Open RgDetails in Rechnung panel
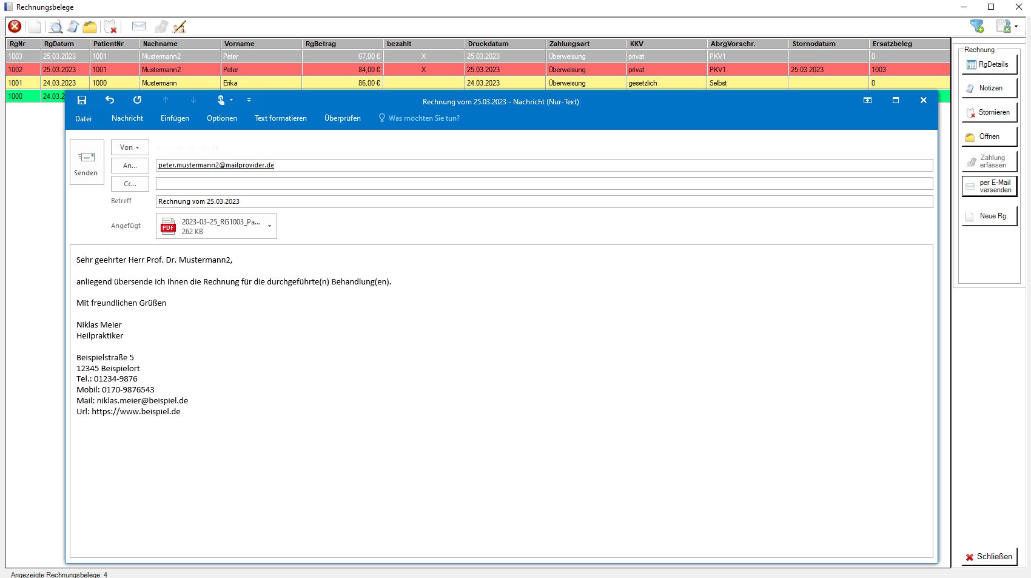 (989, 64)
